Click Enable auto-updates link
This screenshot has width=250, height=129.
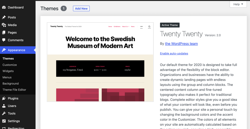click(x=174, y=54)
